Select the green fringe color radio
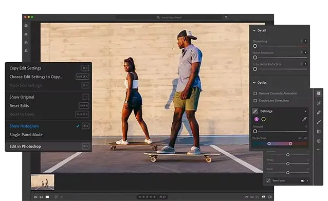328x201 pixels. 264,119
